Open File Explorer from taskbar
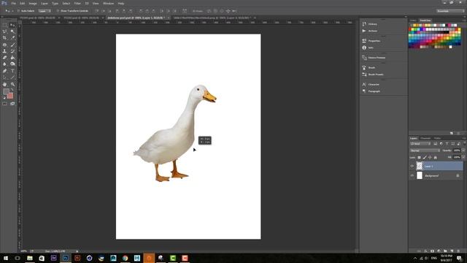Screen dimensions: 467x263 (x=30, y=258)
